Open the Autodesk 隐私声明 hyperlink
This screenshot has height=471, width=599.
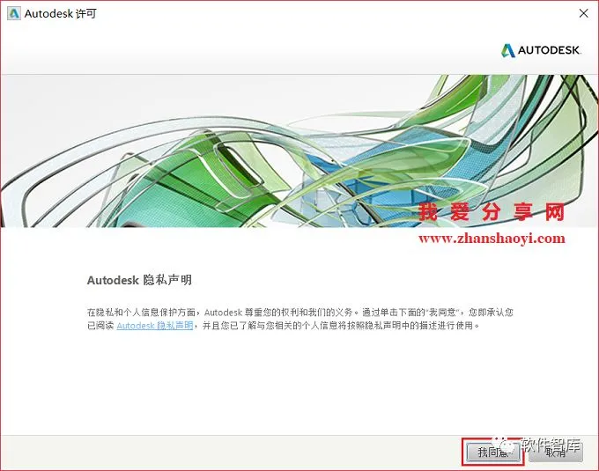click(155, 326)
